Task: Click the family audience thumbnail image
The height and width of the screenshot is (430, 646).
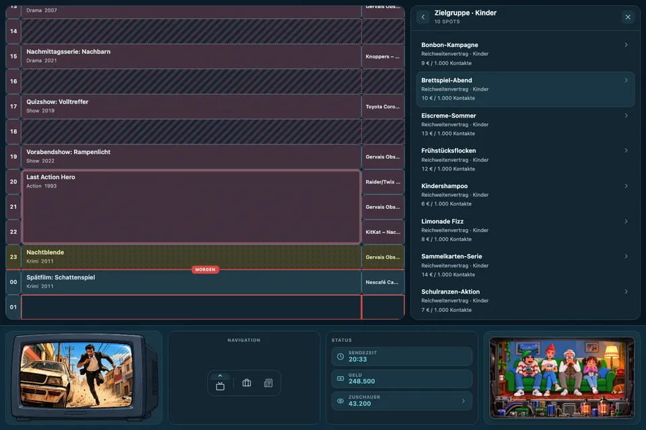Action: coord(562,378)
